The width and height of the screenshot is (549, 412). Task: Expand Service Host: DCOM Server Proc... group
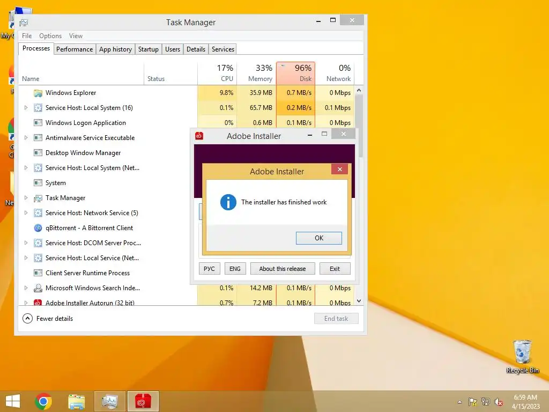point(26,243)
